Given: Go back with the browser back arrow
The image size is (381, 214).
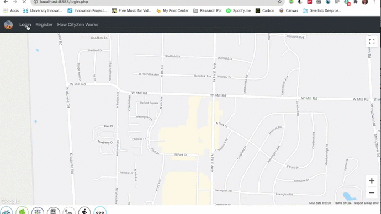Looking at the screenshot, I should [x=6, y=2].
